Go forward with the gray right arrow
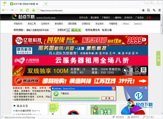Image resolution: width=163 pixels, height=119 pixels. 12,10
